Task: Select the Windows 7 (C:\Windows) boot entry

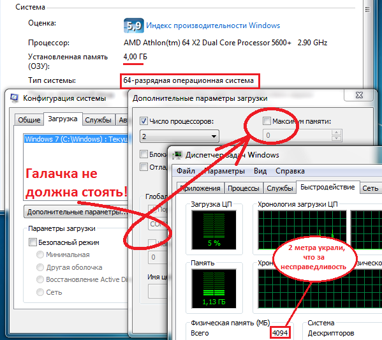Action: coord(76,139)
